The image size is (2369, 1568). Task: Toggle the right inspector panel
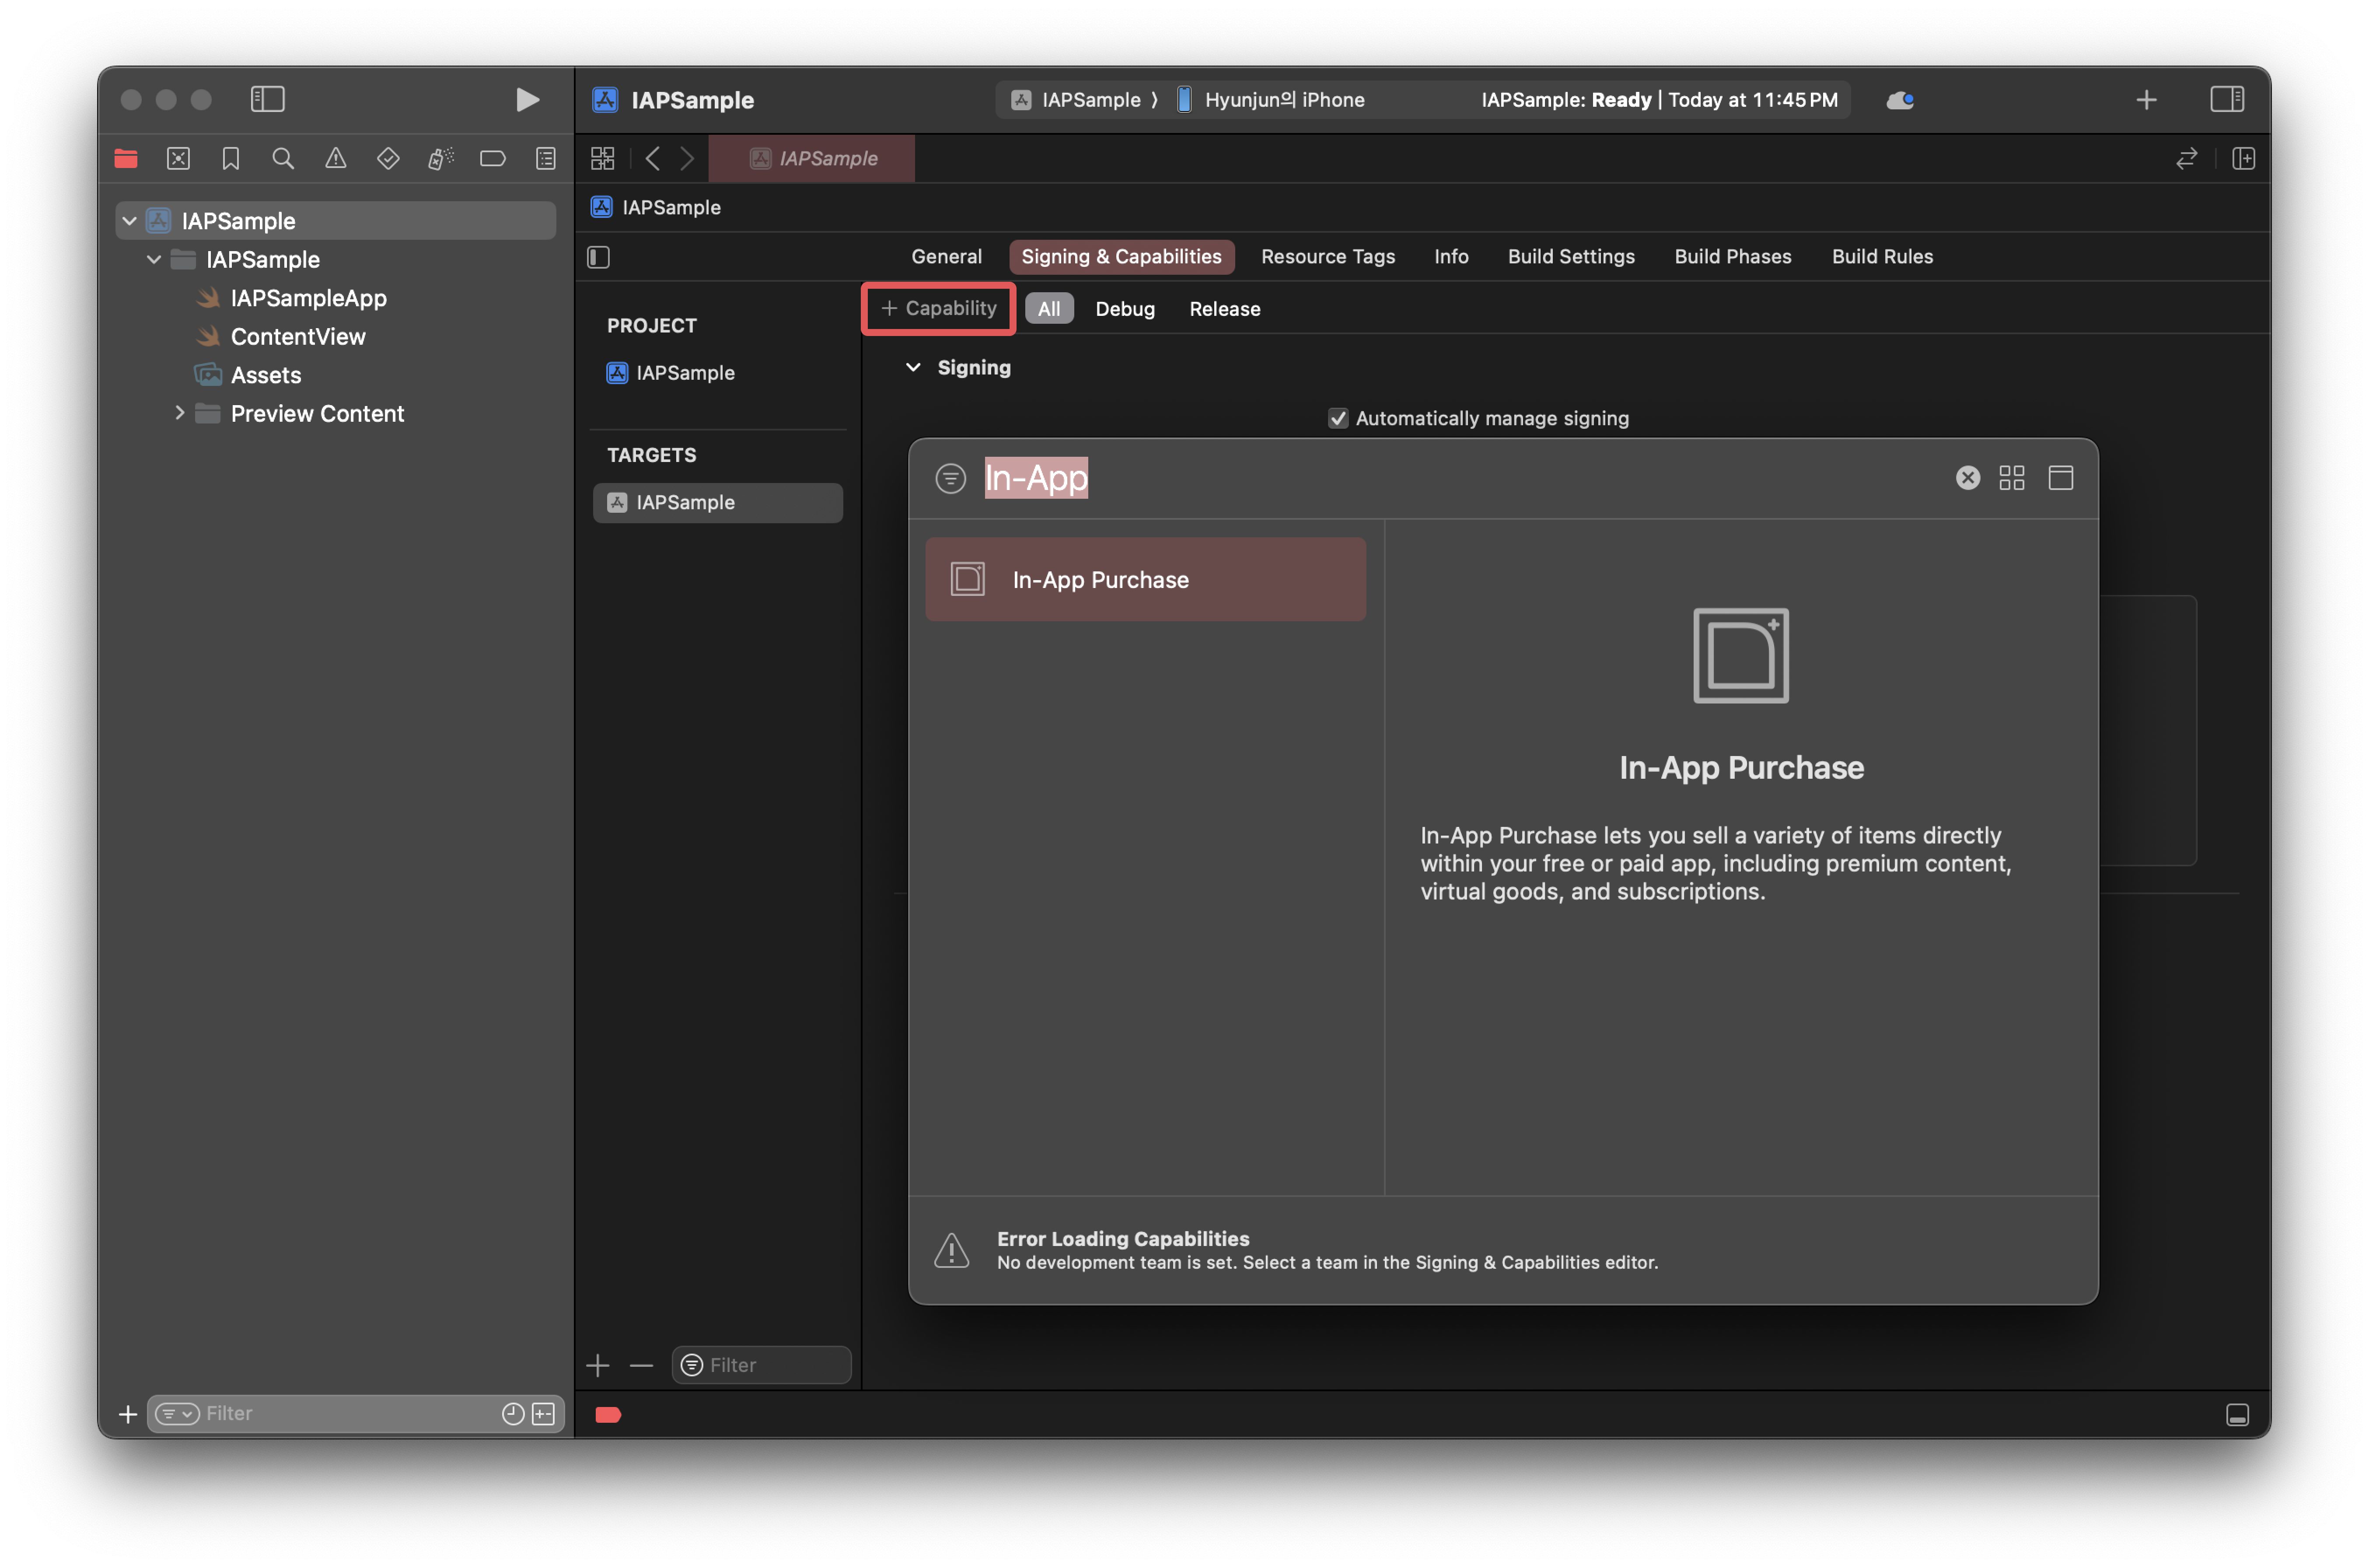(2226, 99)
